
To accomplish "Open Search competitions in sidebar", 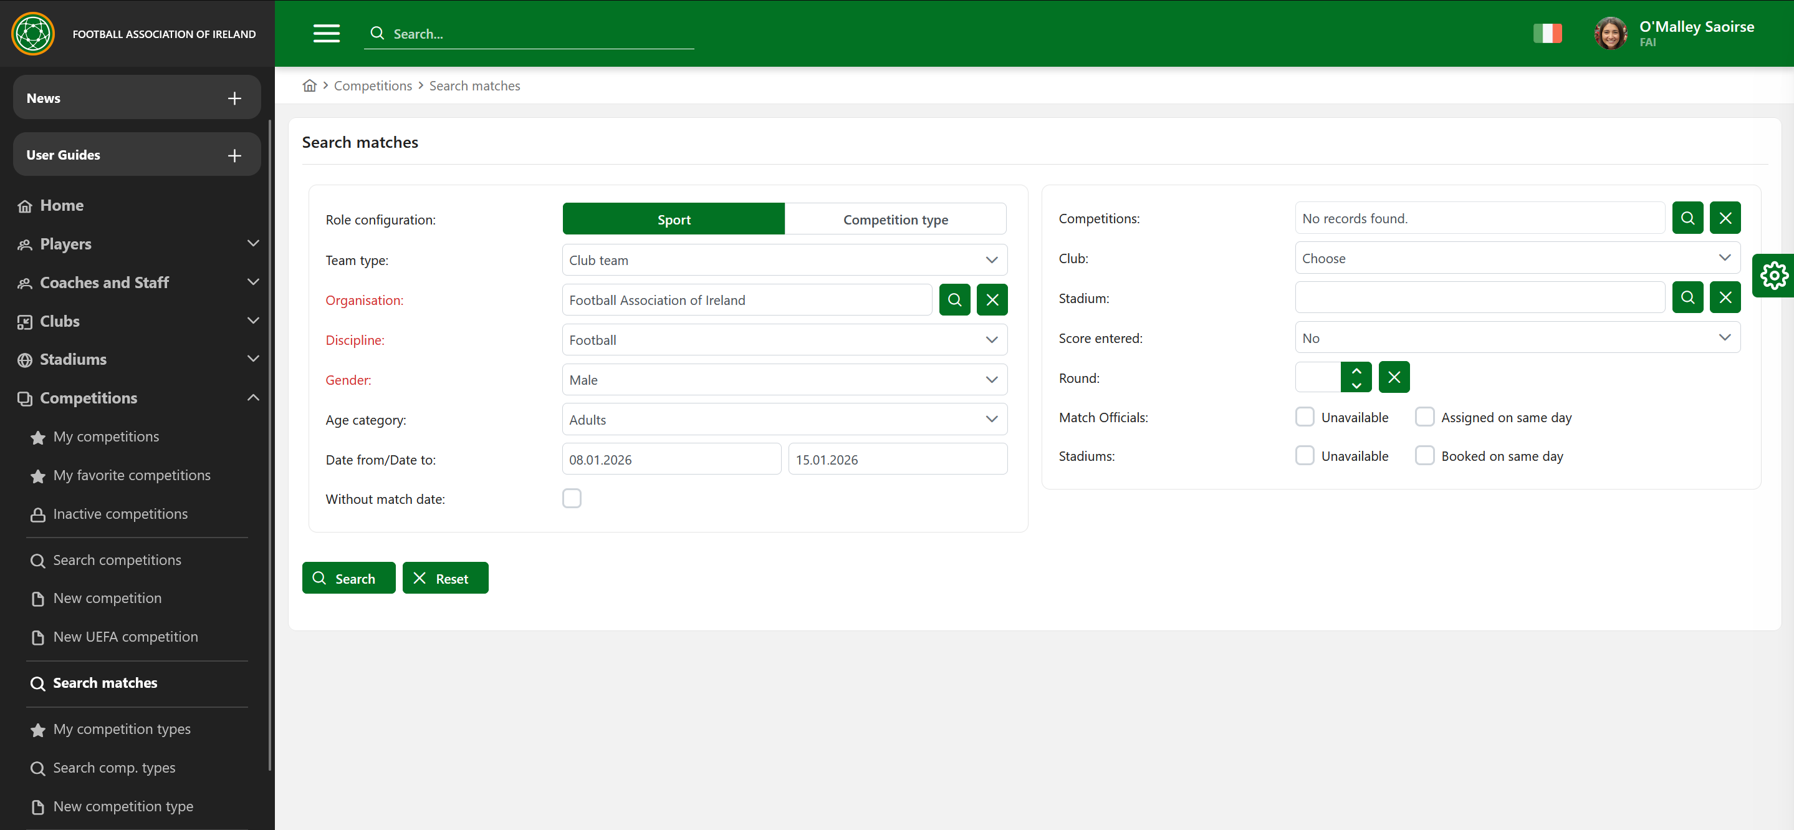I will [117, 559].
